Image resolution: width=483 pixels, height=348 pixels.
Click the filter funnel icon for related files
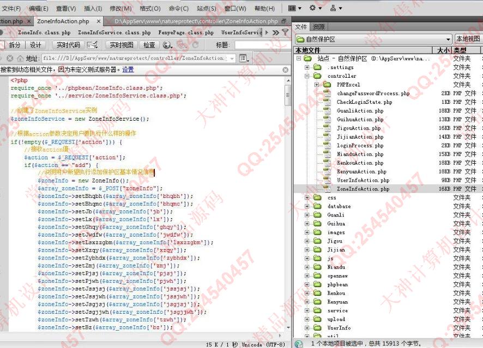pos(286,32)
